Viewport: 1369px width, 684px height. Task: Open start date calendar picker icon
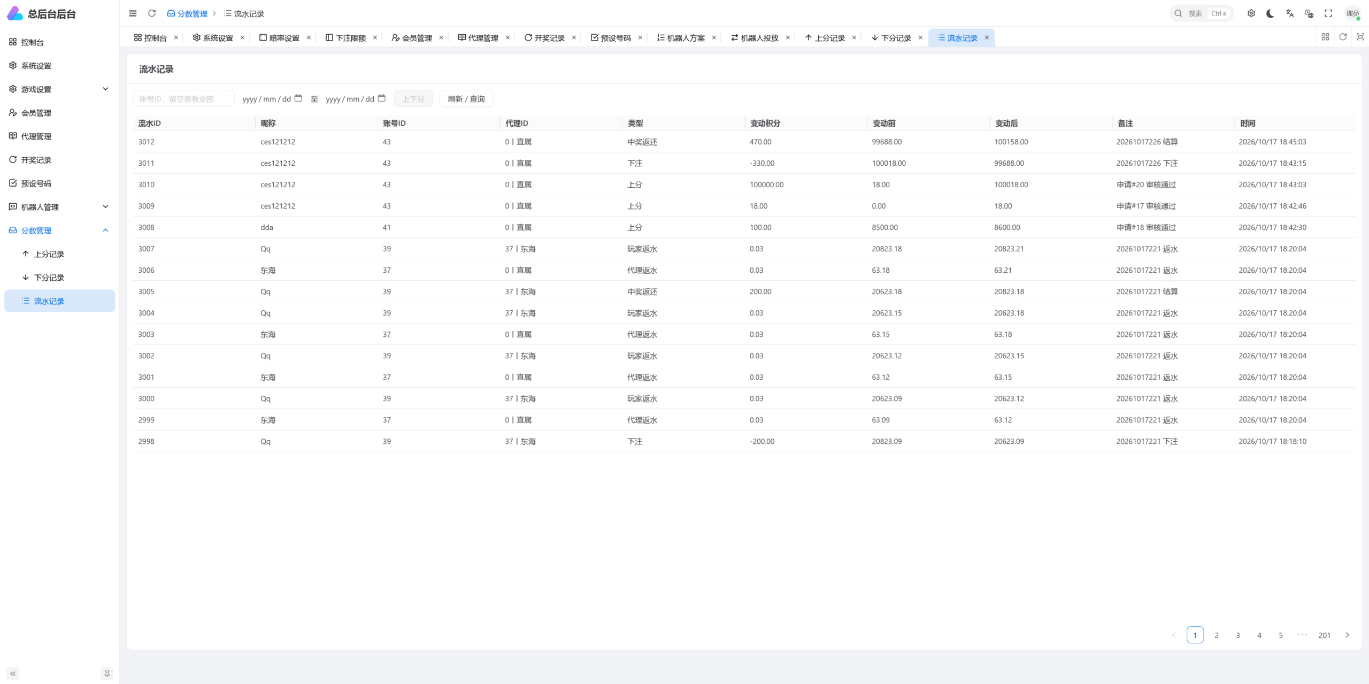298,98
